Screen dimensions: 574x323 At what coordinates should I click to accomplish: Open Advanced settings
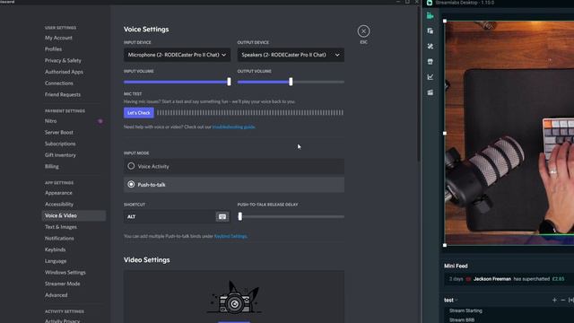[56, 295]
